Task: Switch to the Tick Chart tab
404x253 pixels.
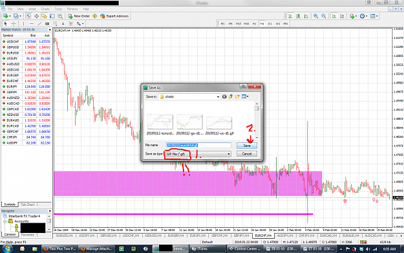Action: [x=27, y=204]
